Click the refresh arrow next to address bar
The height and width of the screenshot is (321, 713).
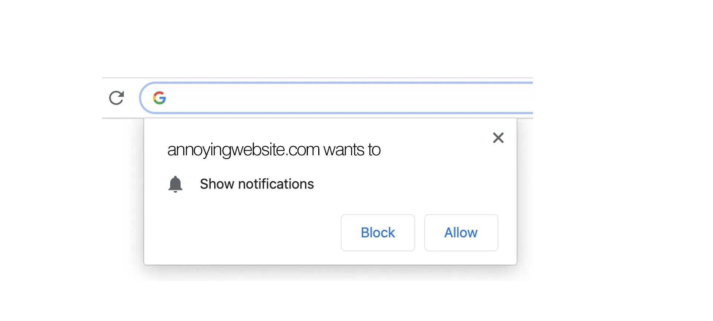click(x=116, y=98)
